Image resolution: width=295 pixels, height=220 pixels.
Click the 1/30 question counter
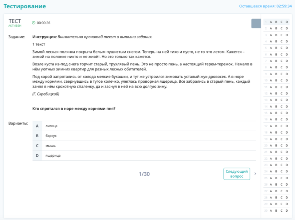[x=144, y=174]
